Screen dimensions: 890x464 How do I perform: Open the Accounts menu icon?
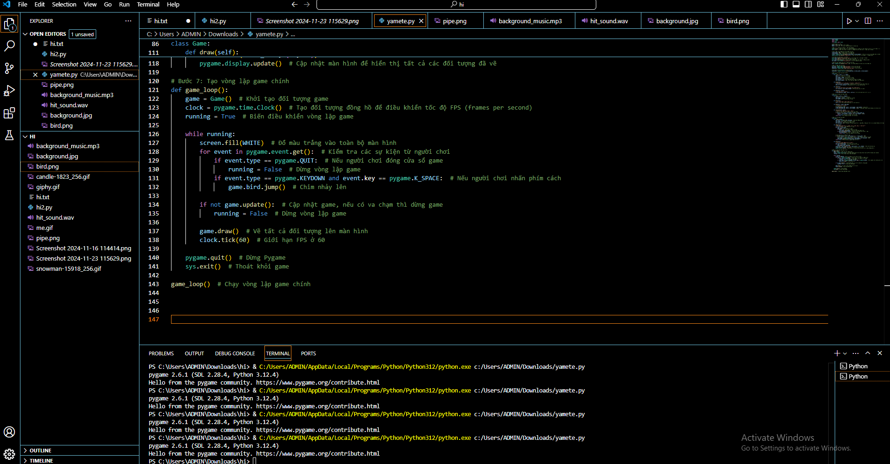(10, 432)
